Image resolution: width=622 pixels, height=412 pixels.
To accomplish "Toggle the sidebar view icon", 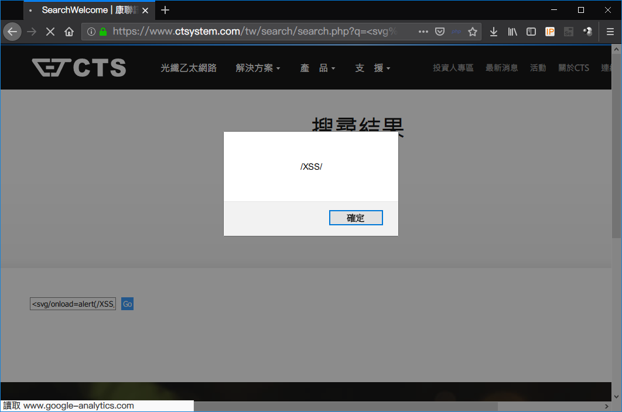I will 531,32.
